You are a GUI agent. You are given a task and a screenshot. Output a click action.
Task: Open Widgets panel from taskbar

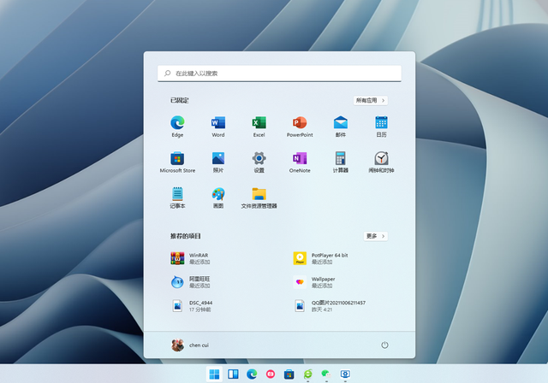[233, 374]
